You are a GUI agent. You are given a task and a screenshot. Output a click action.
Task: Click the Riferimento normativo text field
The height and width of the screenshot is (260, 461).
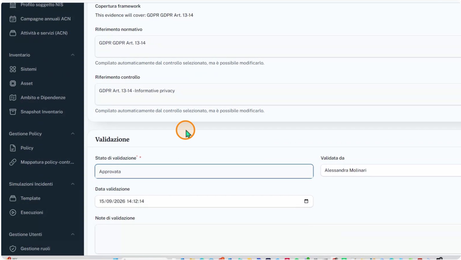[x=278, y=47]
